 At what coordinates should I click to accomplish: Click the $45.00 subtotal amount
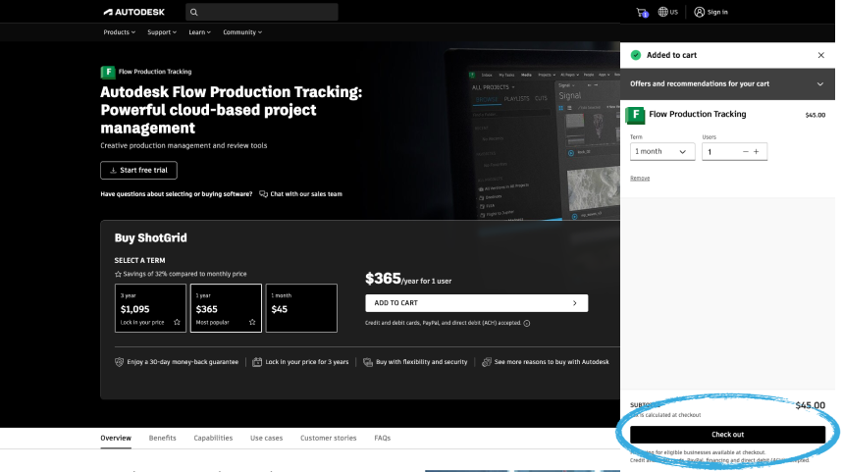(810, 405)
